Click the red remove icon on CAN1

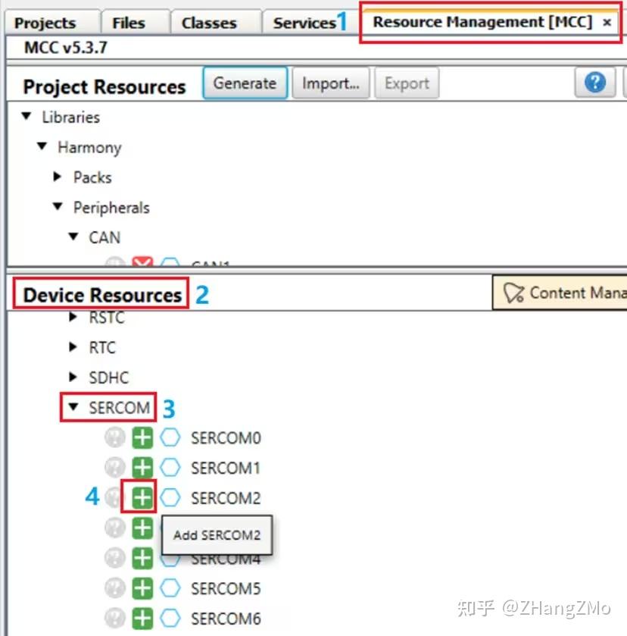click(142, 262)
